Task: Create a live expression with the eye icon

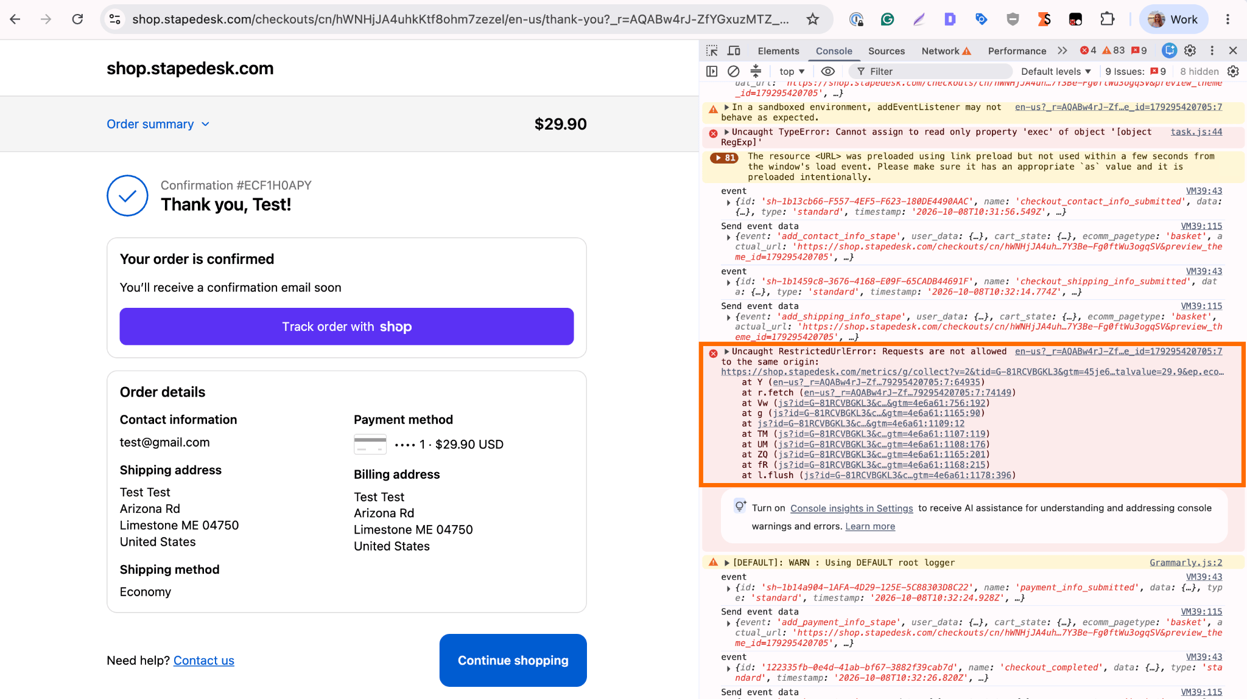Action: click(827, 71)
